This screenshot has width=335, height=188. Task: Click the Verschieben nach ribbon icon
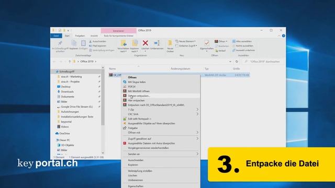click(x=124, y=43)
